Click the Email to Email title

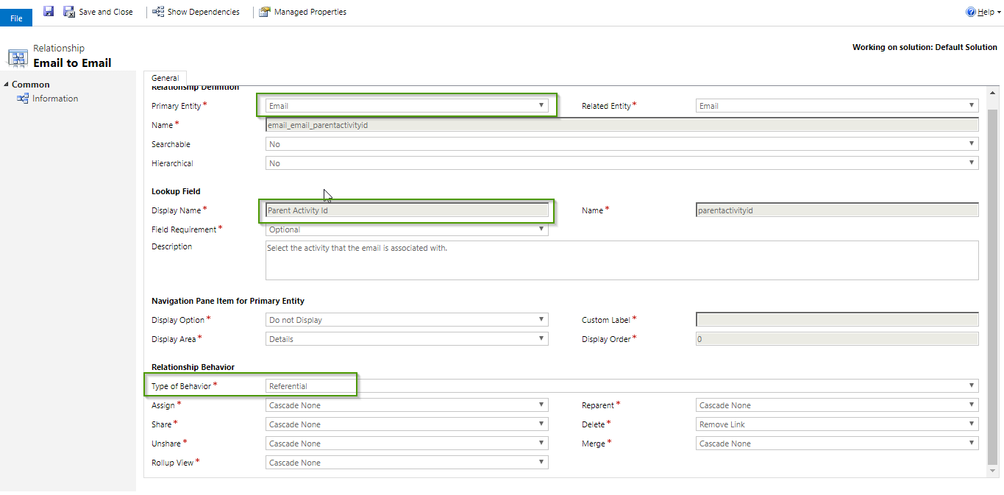(72, 63)
